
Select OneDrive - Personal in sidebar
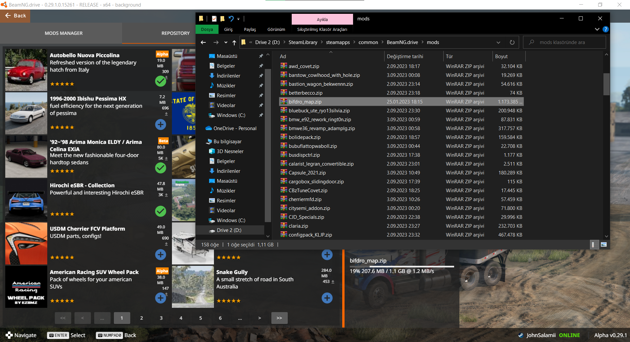(x=235, y=128)
